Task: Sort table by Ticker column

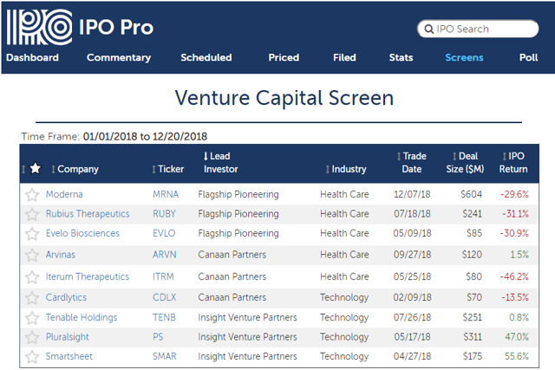Action: click(167, 169)
